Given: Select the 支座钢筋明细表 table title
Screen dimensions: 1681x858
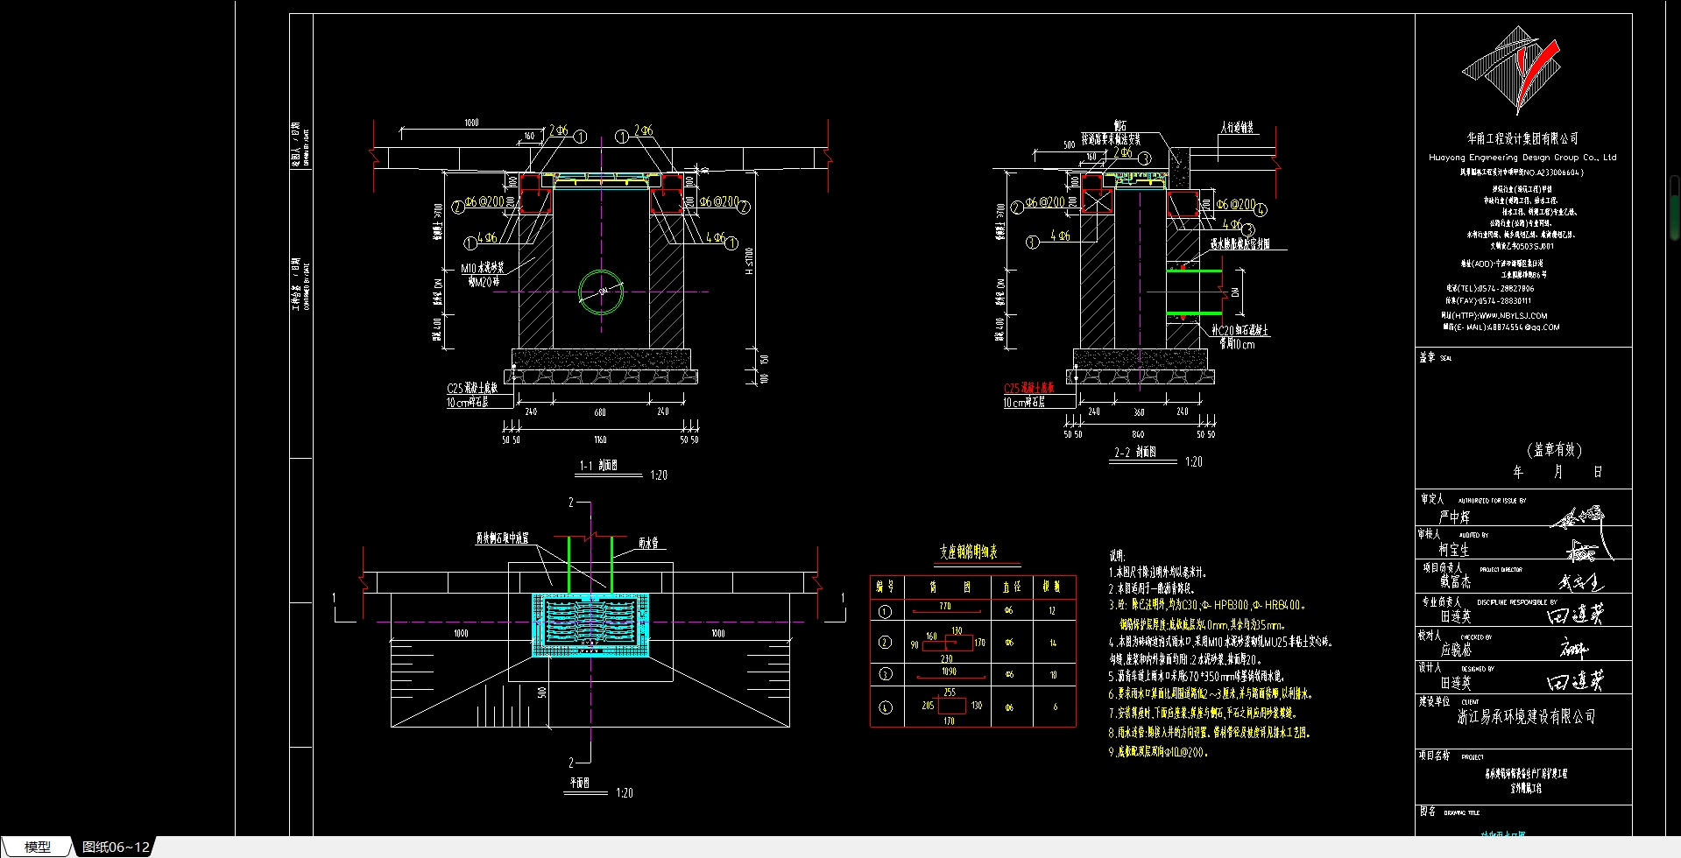Looking at the screenshot, I should pos(968,552).
